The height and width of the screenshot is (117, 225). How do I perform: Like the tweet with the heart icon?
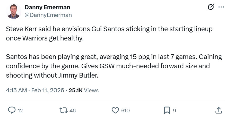(115, 110)
